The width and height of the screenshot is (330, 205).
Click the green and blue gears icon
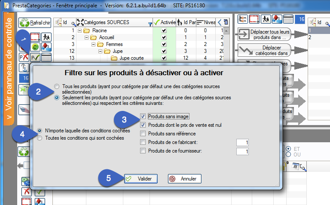point(26,181)
